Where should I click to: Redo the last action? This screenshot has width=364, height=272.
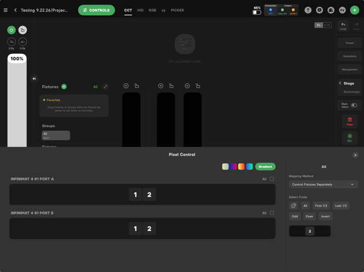[x=356, y=27]
